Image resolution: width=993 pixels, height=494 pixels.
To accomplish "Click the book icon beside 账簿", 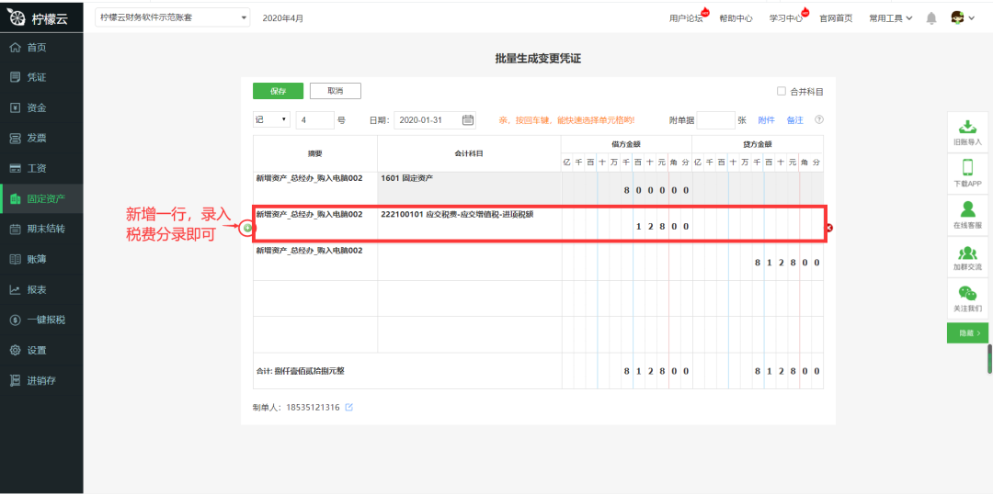I will pyautogui.click(x=16, y=259).
